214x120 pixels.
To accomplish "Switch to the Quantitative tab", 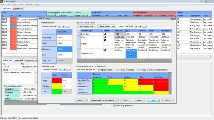I will [x=18, y=9].
